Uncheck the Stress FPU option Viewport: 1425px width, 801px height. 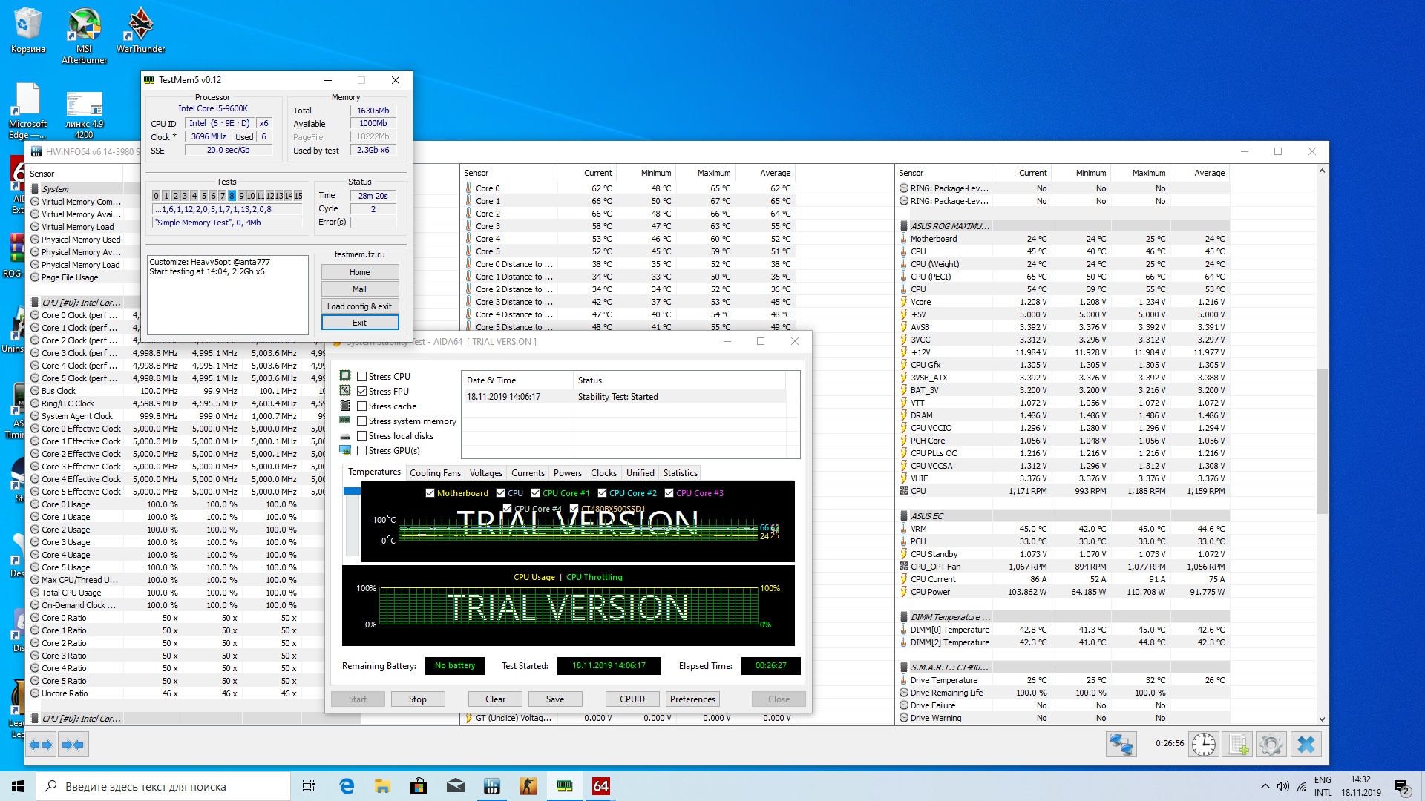(362, 392)
